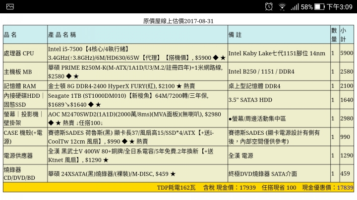Image resolution: width=357 pixels, height=200 pixels.
Task: Click the 產品名稱 column header
Action: (x=137, y=35)
